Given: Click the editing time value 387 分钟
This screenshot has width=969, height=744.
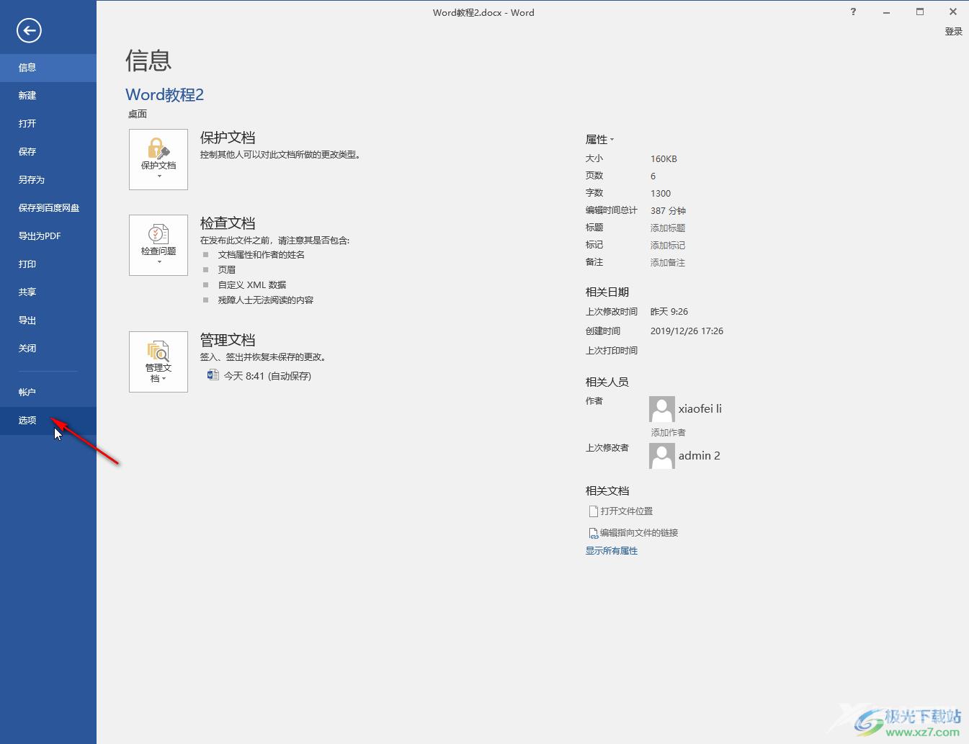Looking at the screenshot, I should (668, 211).
